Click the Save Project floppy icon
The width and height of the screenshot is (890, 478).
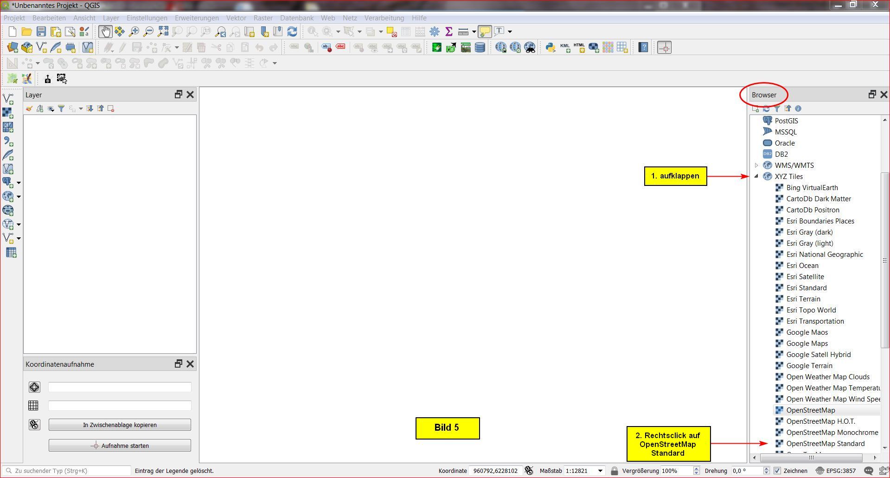pyautogui.click(x=41, y=32)
